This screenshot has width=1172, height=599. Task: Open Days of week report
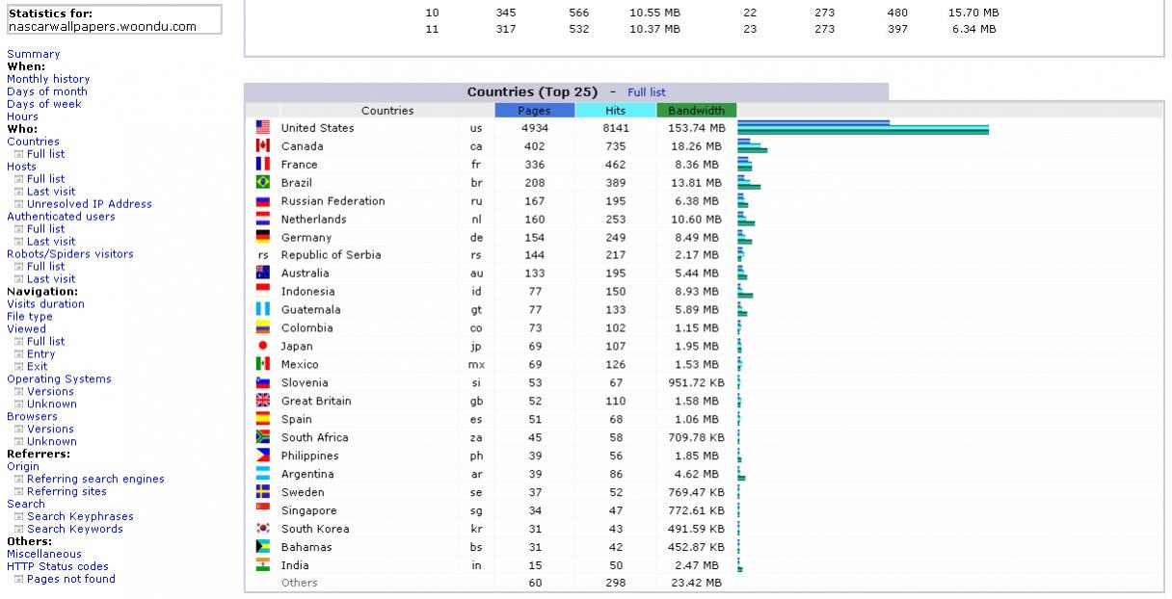(44, 104)
